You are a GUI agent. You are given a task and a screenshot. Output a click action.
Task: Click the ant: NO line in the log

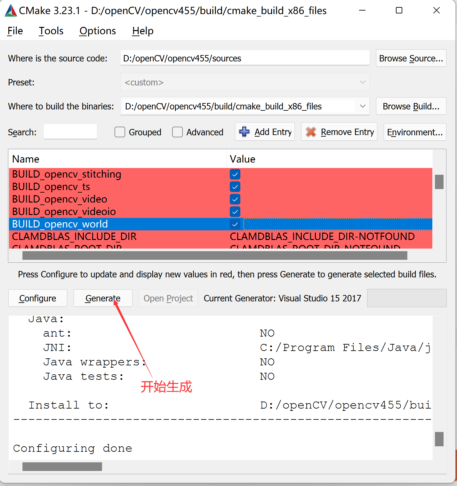[x=159, y=333]
